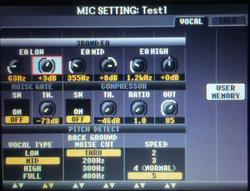Select the EQ LOW frequency knob
The width and height of the screenshot is (250, 191).
(x=16, y=66)
